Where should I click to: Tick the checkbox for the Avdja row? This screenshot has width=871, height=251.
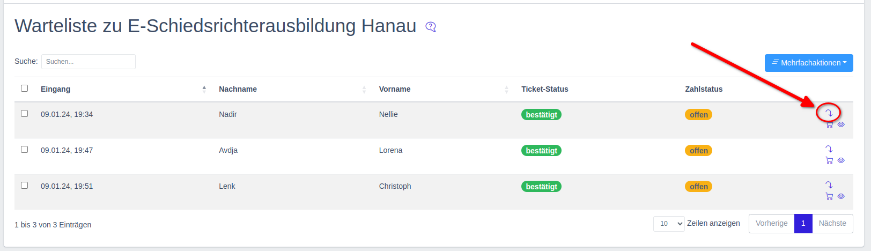[24, 150]
